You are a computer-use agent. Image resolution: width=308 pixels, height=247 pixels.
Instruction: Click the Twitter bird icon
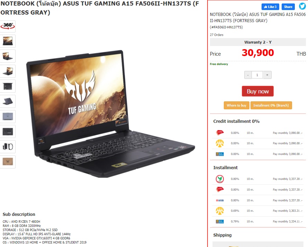click(302, 6)
